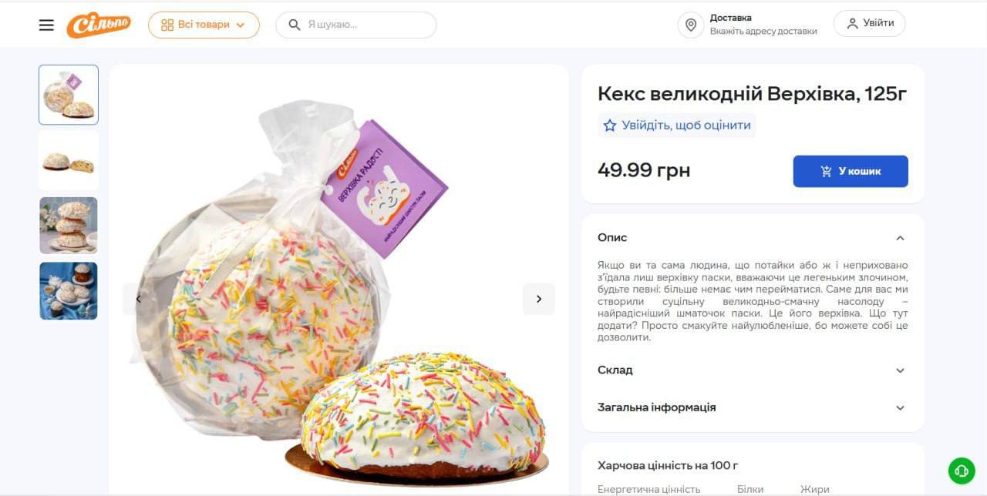987x496 pixels.
Task: Click the star rating icon
Action: pyautogui.click(x=610, y=126)
